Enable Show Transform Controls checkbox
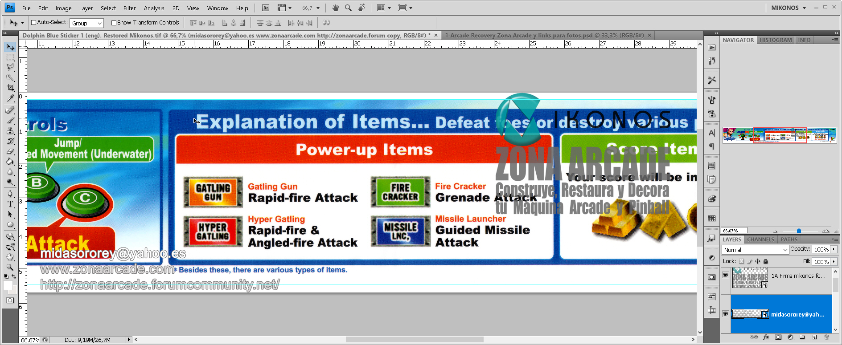This screenshot has width=842, height=345. 114,23
